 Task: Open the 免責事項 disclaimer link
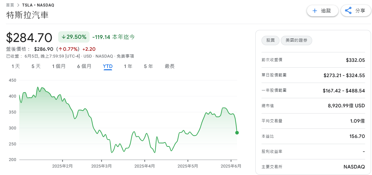[x=126, y=56]
